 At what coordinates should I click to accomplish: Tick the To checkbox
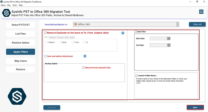[84, 42]
